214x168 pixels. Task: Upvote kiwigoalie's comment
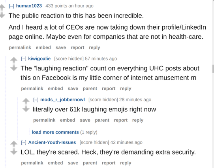(x=14, y=60)
